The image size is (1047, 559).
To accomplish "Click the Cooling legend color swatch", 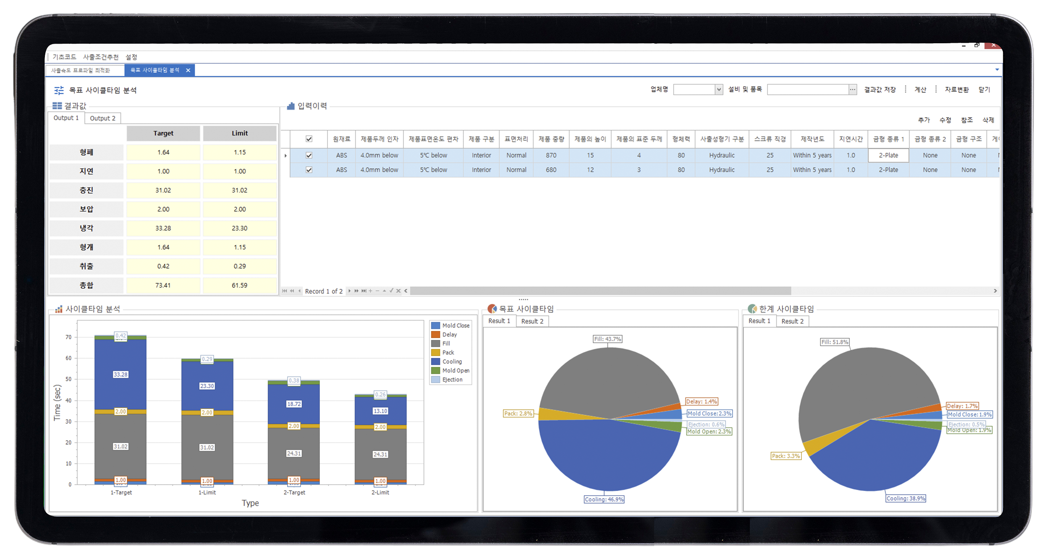I will click(x=436, y=362).
